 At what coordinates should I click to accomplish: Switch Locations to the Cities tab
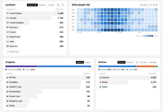51,5
